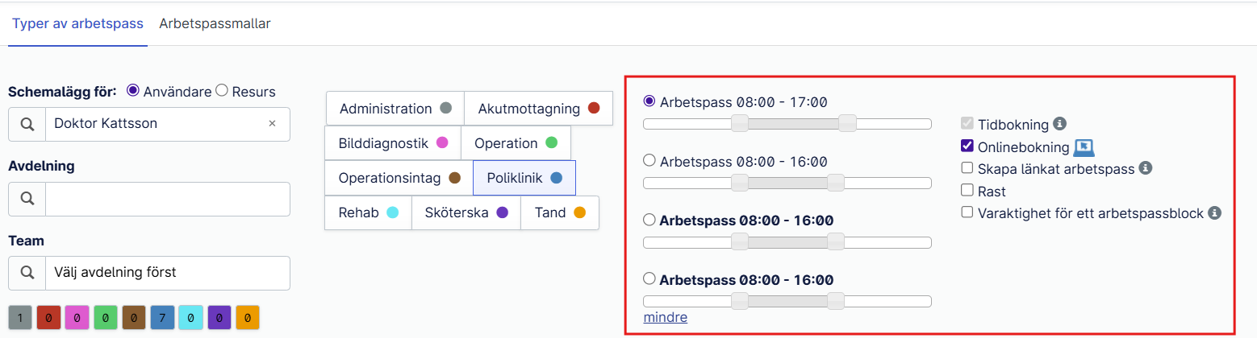Click search icon beside Doktor Kattsson

[x=27, y=124]
